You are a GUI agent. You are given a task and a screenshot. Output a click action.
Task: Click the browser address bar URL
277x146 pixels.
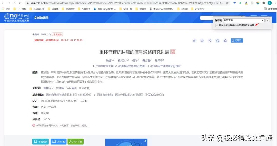tap(126, 3)
